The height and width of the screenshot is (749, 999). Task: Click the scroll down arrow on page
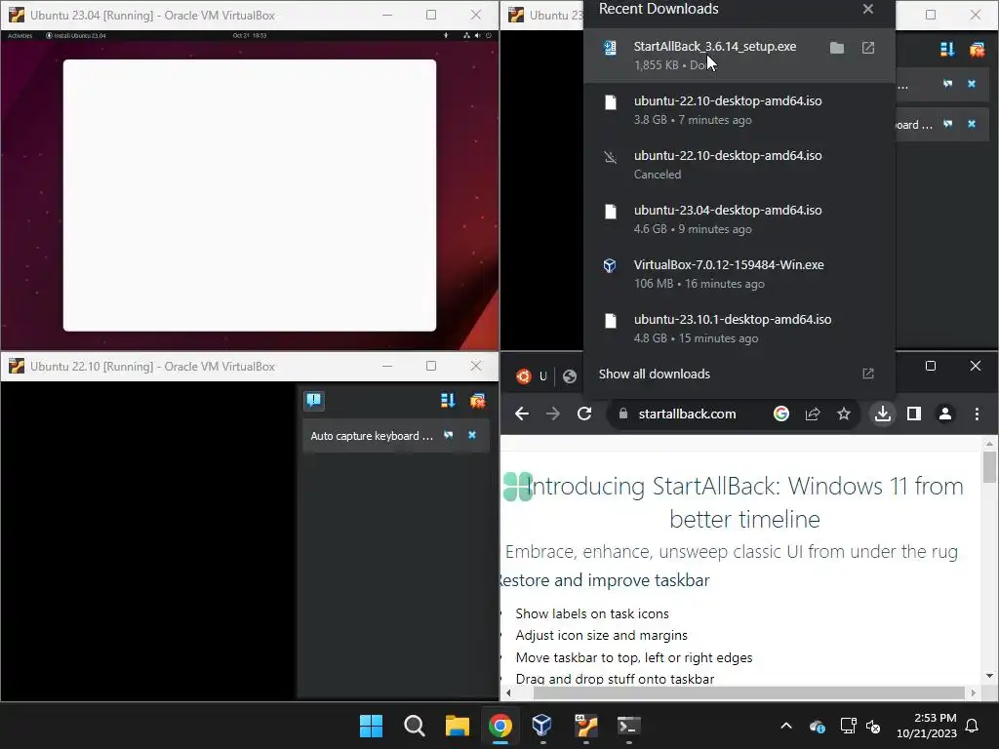coord(989,676)
